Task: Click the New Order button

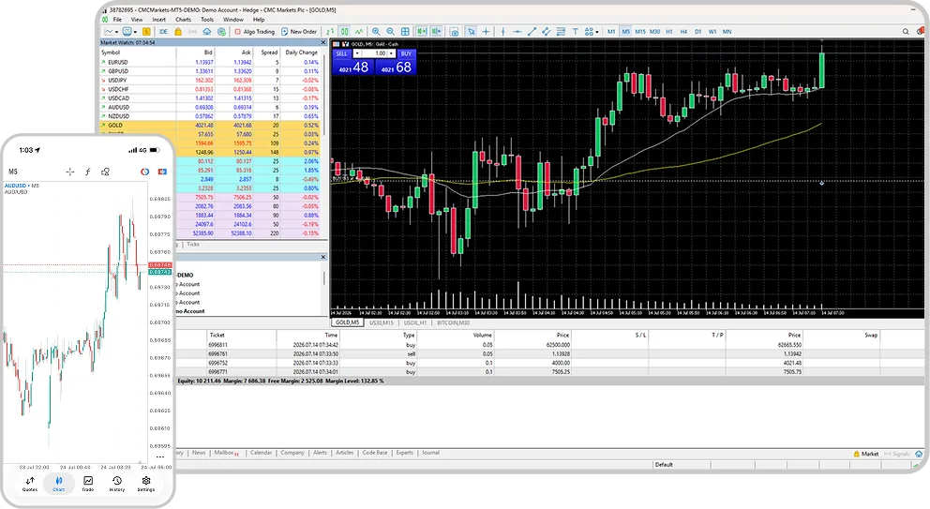Action: 299,32
